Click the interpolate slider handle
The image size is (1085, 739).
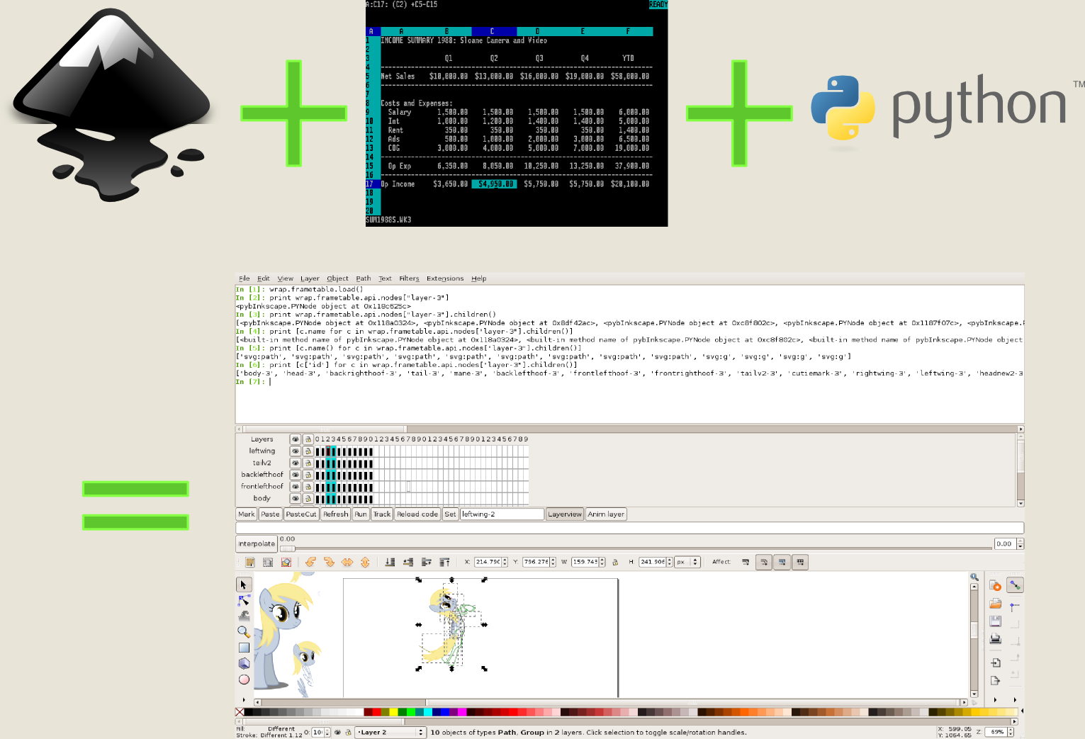coord(287,548)
